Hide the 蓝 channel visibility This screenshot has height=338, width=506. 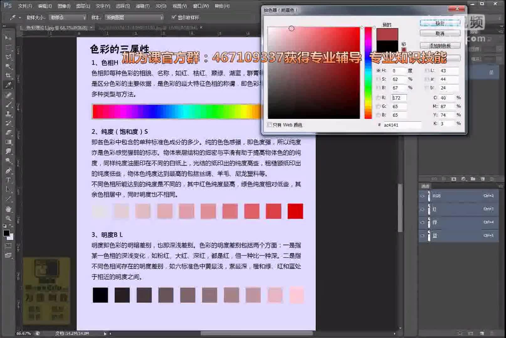(423, 235)
